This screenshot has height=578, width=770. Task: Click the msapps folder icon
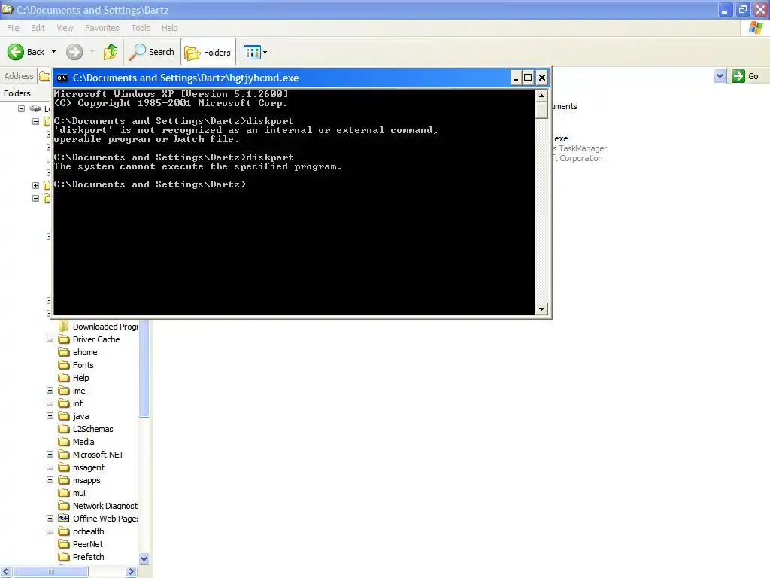(x=64, y=479)
